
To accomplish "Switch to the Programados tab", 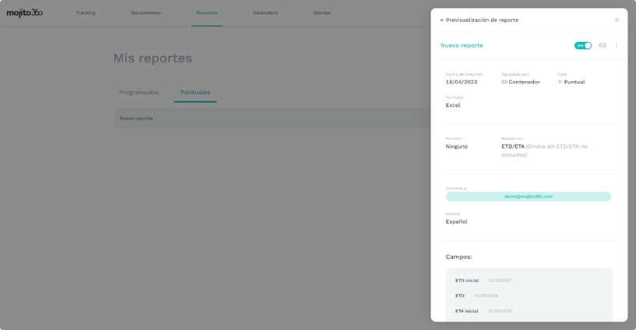I will (139, 93).
